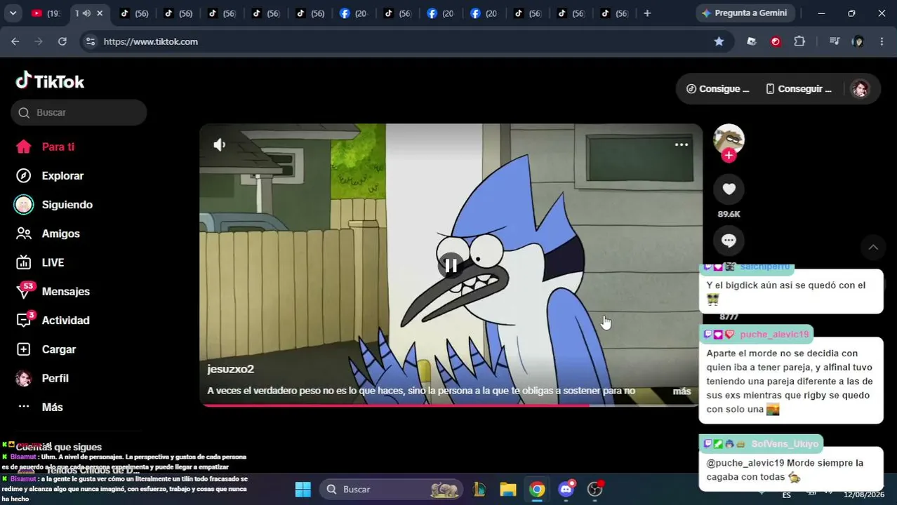Toggle the bookmark star
The height and width of the screenshot is (505, 897).
coord(719,41)
